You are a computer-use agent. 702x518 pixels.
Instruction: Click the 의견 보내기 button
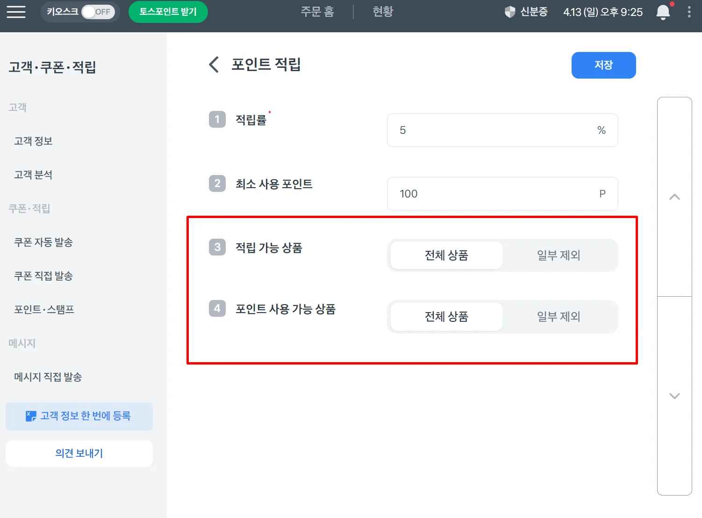click(x=79, y=453)
